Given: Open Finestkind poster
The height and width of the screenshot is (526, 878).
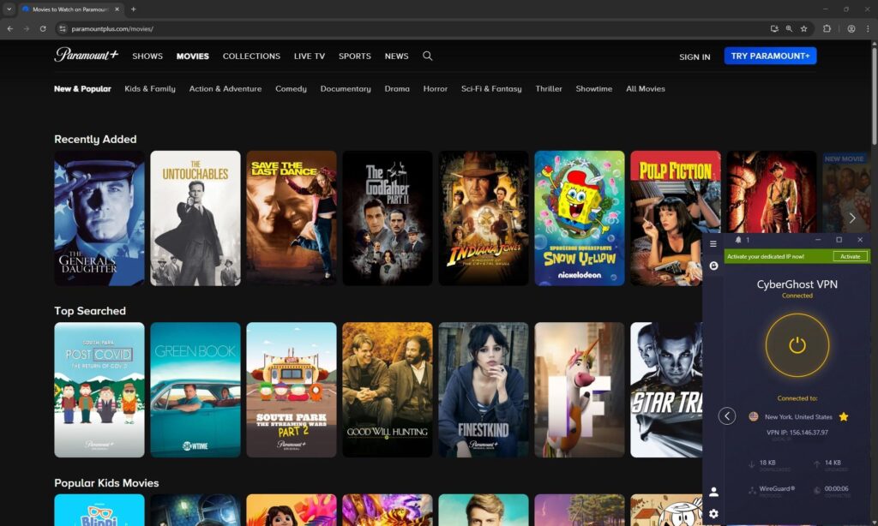Looking at the screenshot, I should [x=484, y=390].
